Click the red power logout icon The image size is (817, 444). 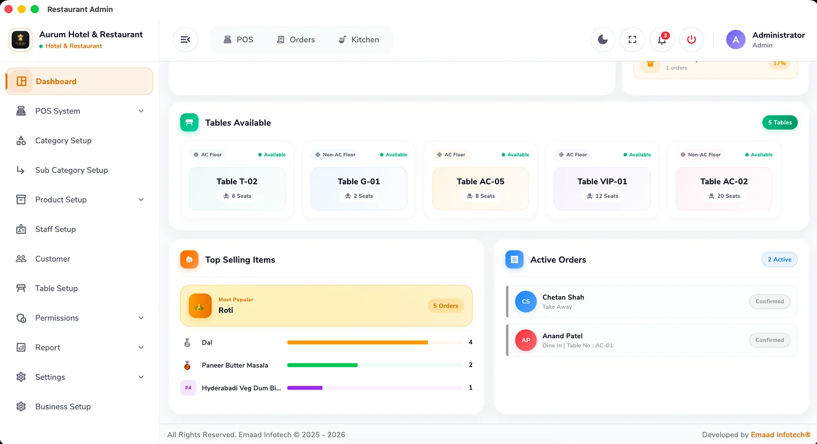pyautogui.click(x=691, y=39)
